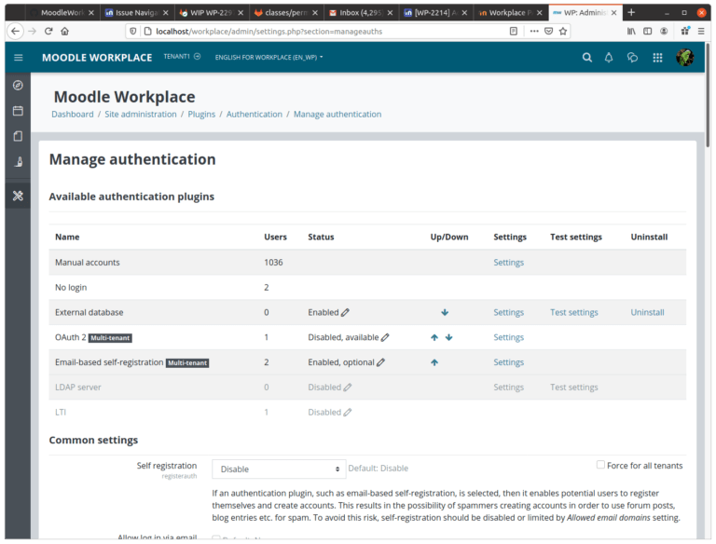Viewport: 716px width, 544px height.
Task: Click MOODLE WORKPLACE header logo
Action: [97, 58]
